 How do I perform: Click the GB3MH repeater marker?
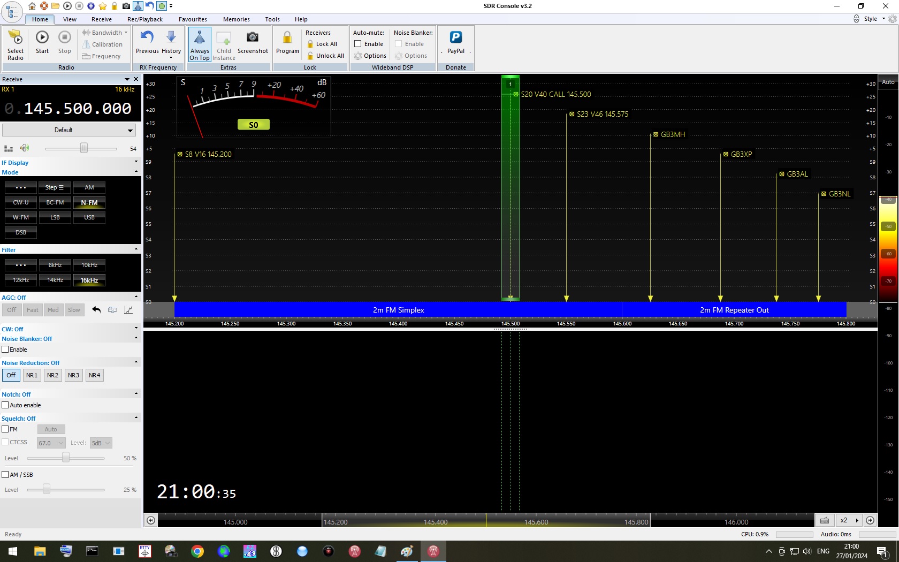coord(672,134)
